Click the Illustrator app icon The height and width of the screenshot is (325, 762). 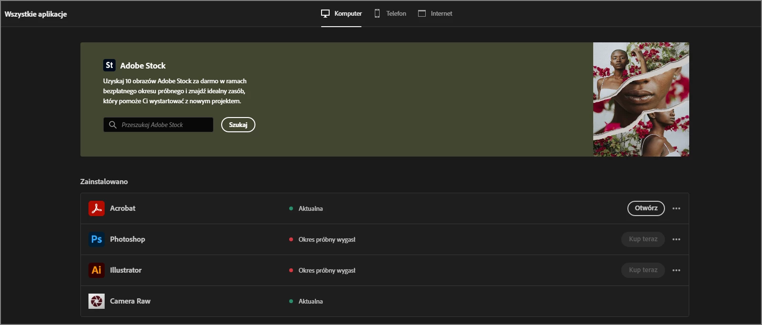click(97, 270)
